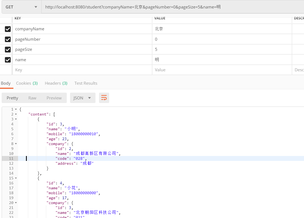
Task: Uncheck the pageSize parameter
Action: (x=8, y=49)
